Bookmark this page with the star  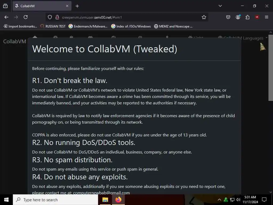click(x=204, y=17)
